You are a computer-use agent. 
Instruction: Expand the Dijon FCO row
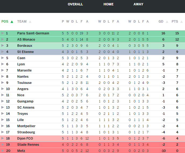point(3,138)
